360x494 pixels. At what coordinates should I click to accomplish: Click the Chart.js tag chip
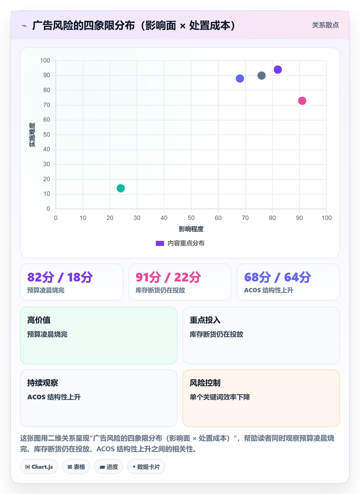tap(39, 467)
